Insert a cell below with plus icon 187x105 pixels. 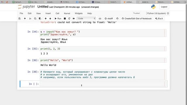(25, 19)
